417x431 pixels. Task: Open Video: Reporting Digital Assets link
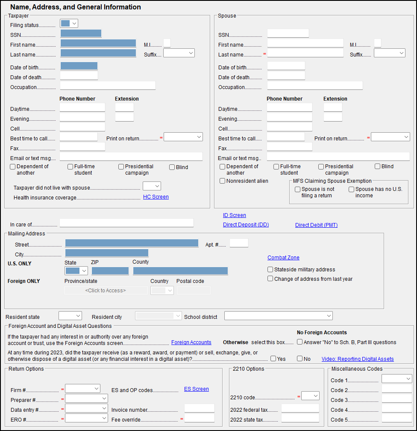pyautogui.click(x=357, y=359)
